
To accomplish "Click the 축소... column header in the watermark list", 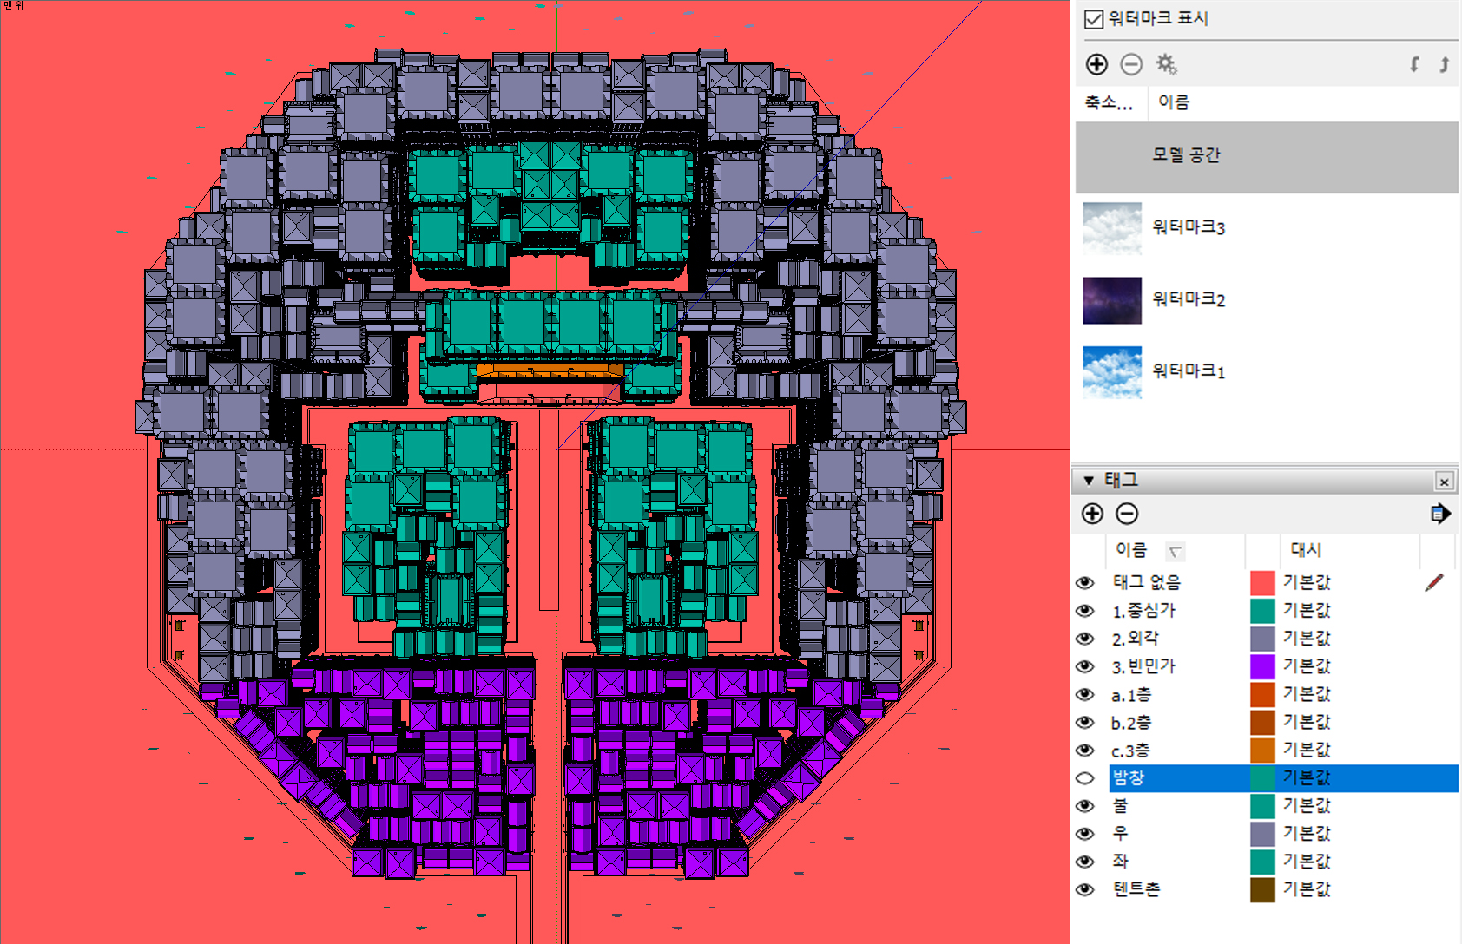I will click(1109, 102).
